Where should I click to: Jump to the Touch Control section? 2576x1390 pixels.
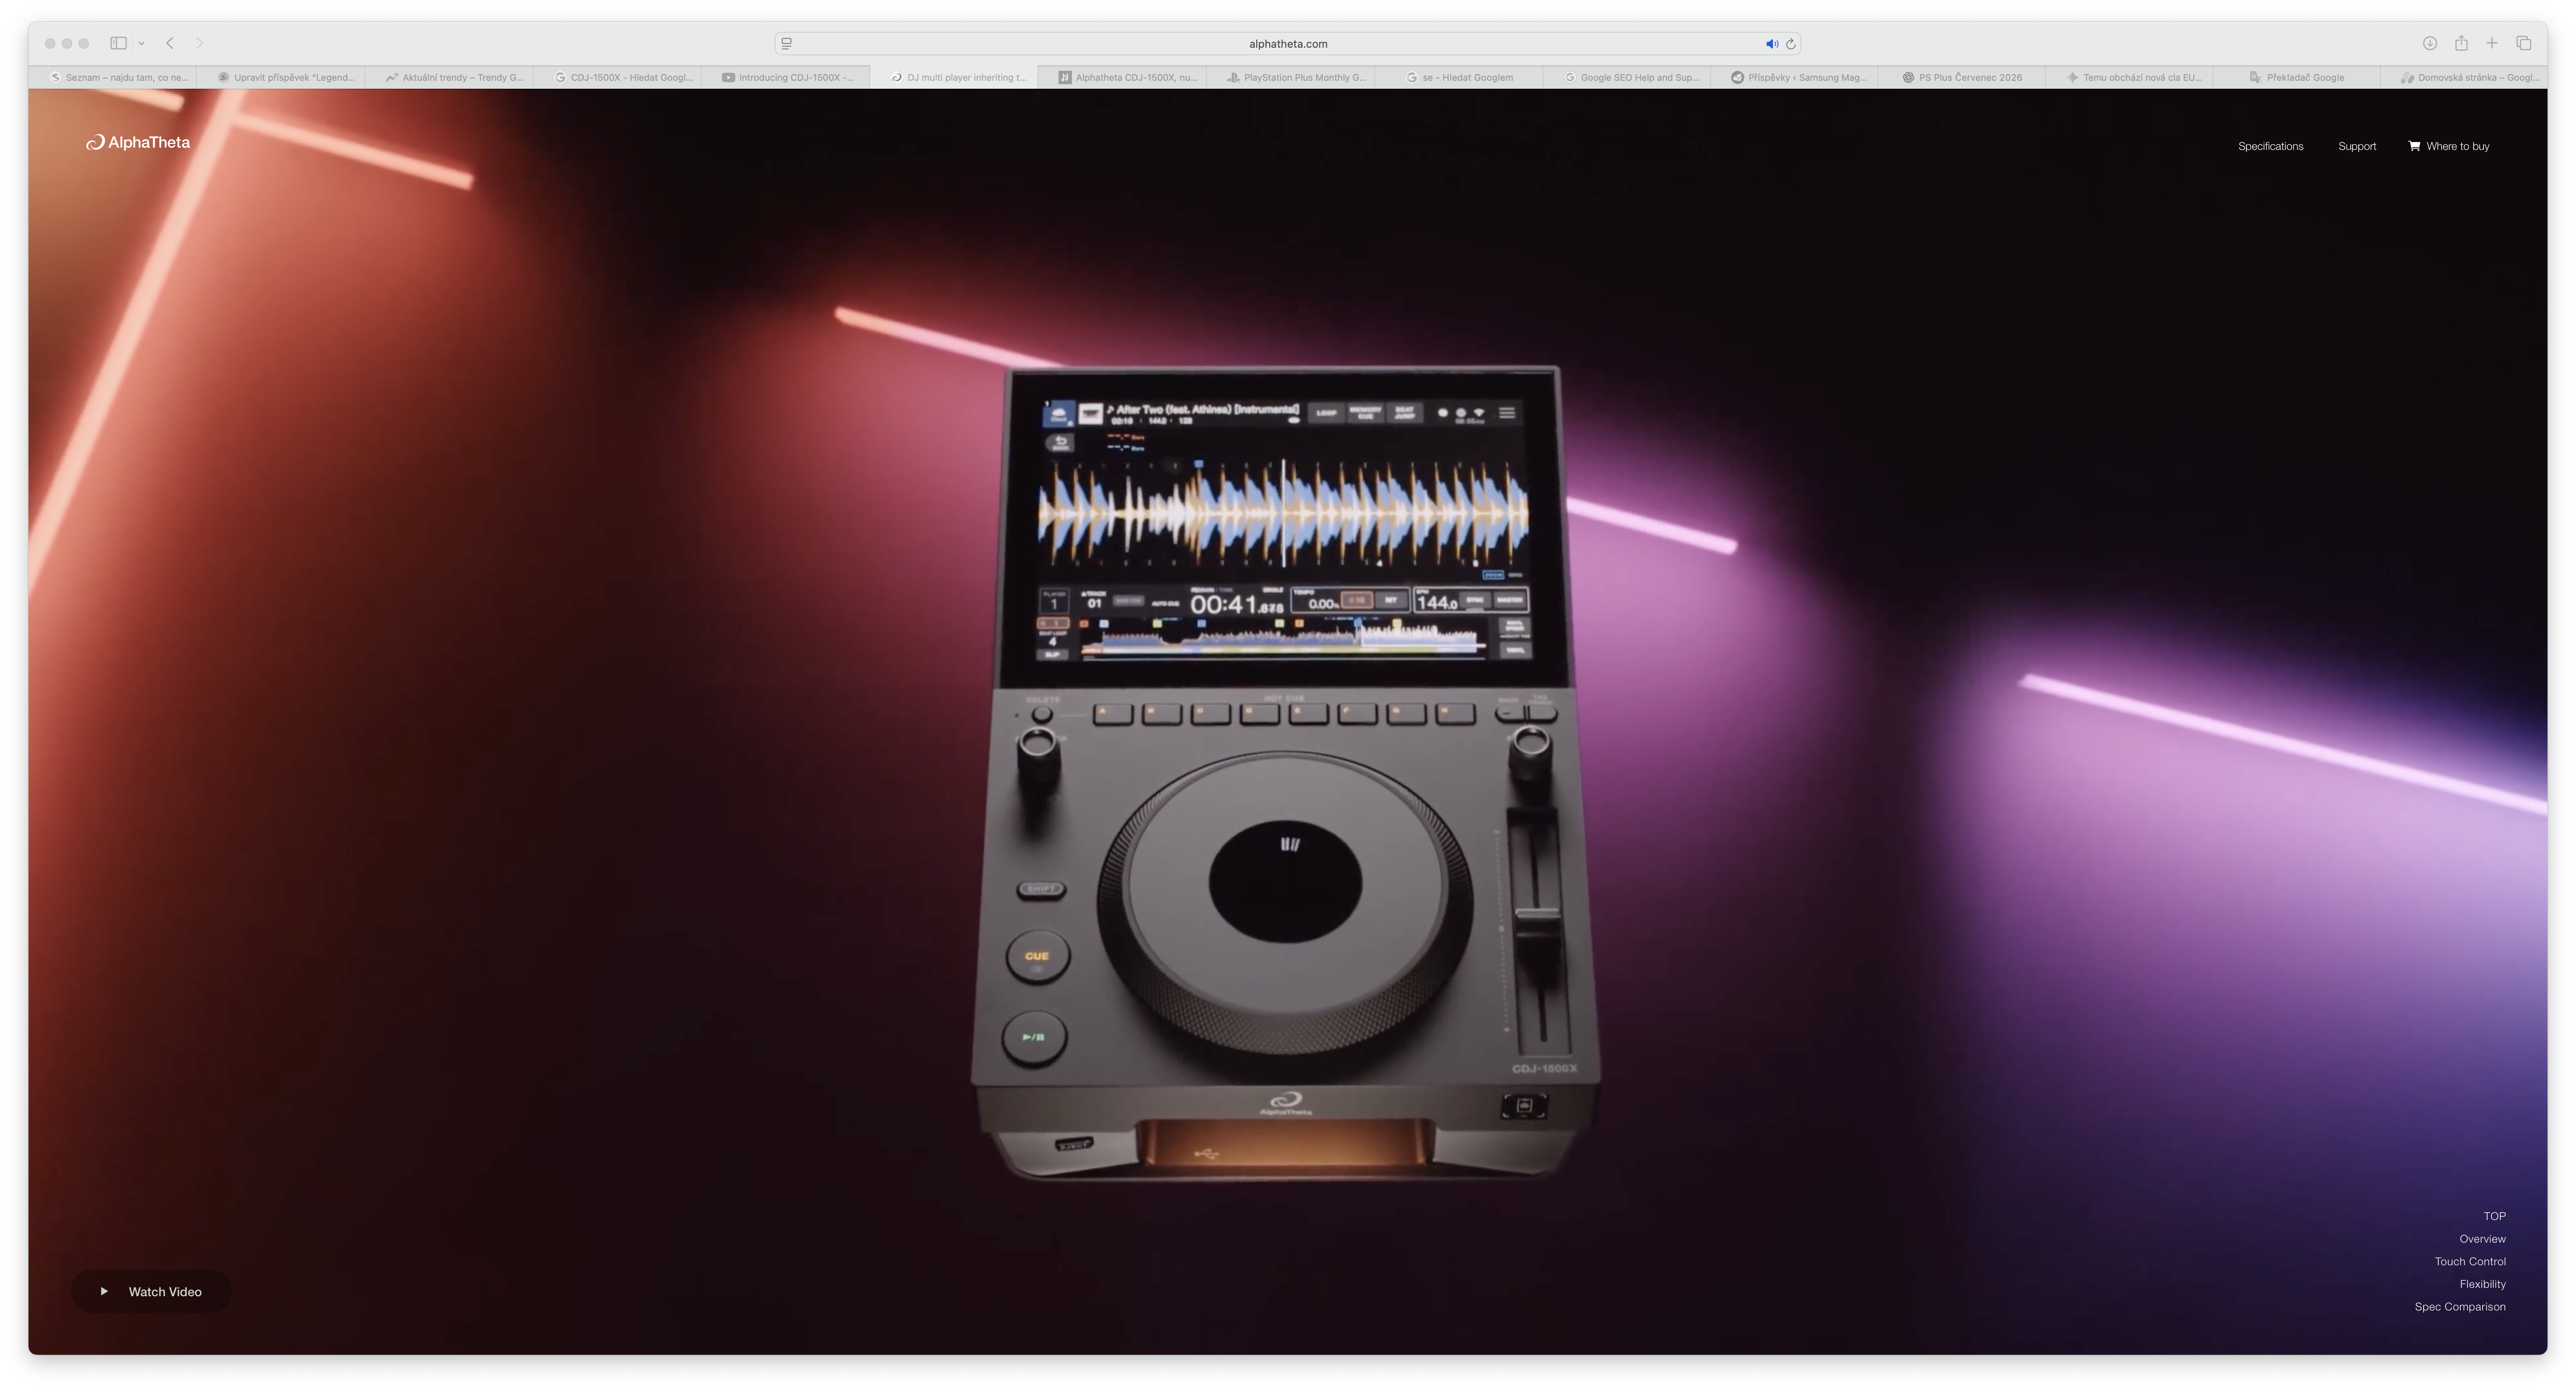[x=2470, y=1261]
